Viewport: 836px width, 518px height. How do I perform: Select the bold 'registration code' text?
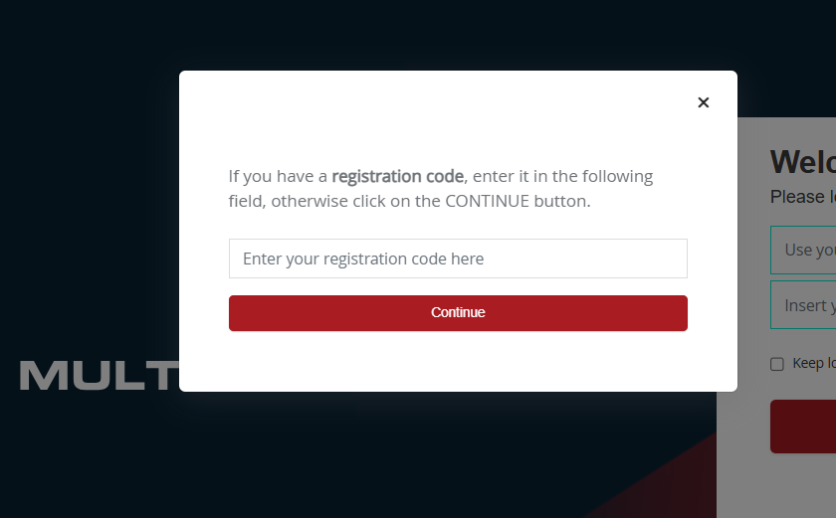pyautogui.click(x=398, y=176)
